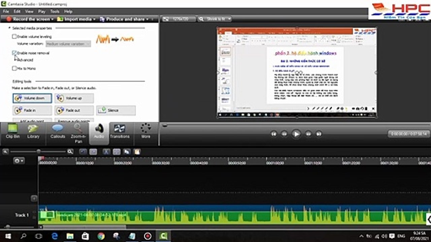Open Microsoft Edge from taskbar
Image resolution: width=431 pixels, height=242 pixels.
(x=55, y=236)
